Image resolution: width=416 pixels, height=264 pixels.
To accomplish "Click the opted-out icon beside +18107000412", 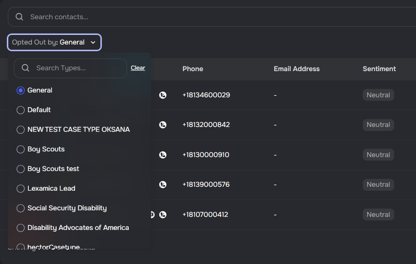I will coord(163,215).
